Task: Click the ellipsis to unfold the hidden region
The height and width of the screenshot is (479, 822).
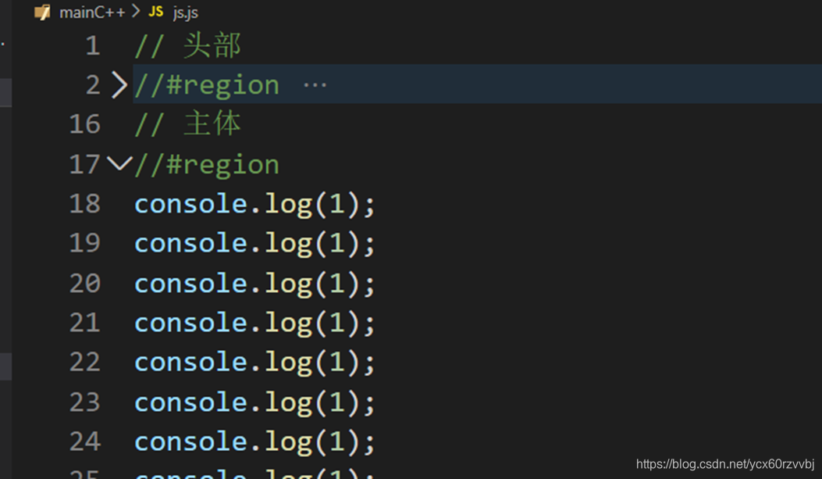Action: click(x=314, y=84)
